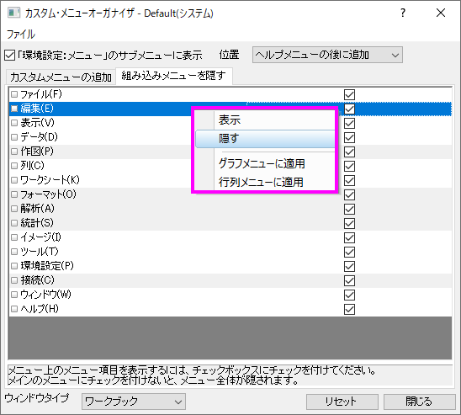
Task: Expand the ワークシート(K) tree node
Action: 14,180
